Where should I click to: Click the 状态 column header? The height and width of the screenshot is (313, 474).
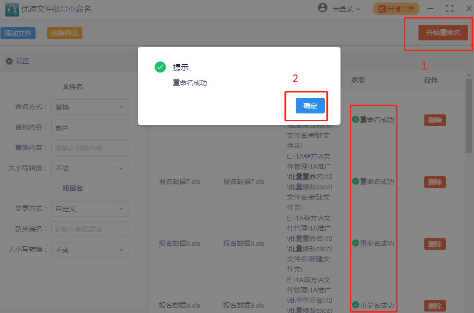coord(358,80)
